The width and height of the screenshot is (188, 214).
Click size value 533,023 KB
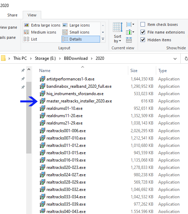[144, 94]
